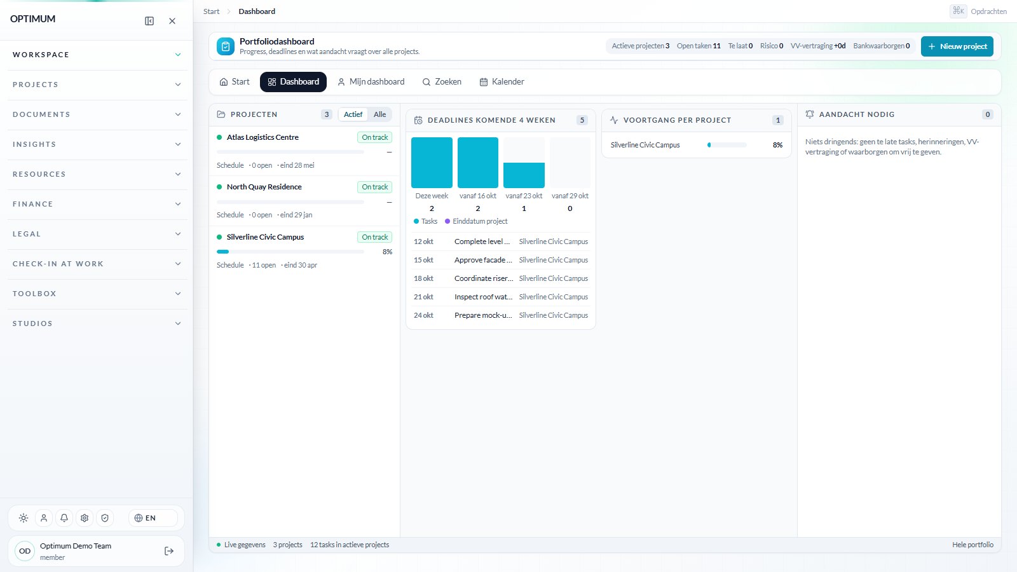Click the Deze week deadline bar
1017x572 pixels.
click(x=432, y=163)
